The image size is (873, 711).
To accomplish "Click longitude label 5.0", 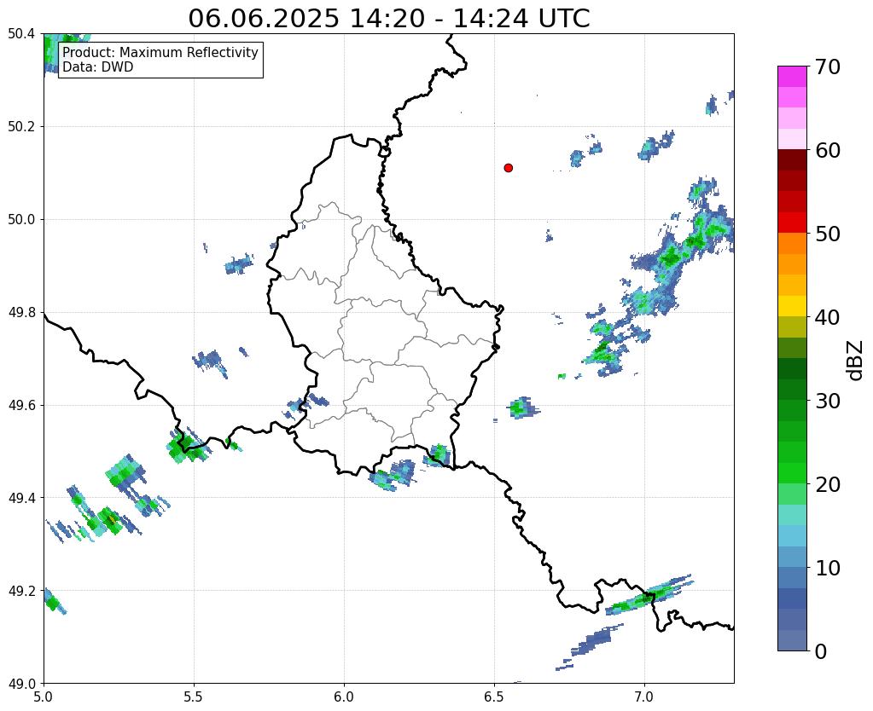I will [44, 697].
